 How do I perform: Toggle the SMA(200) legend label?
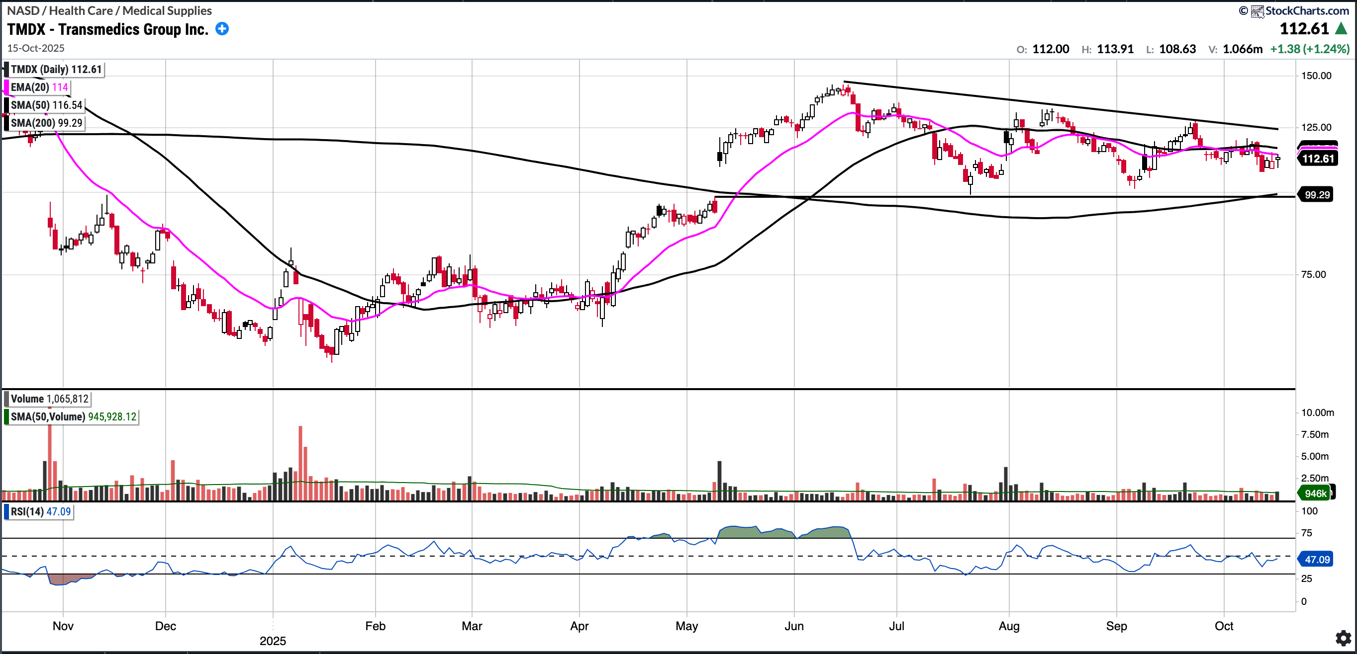(x=46, y=123)
